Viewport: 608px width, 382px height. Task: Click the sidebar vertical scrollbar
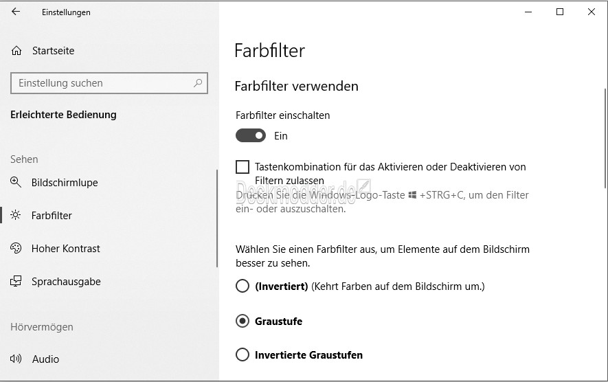click(x=217, y=218)
